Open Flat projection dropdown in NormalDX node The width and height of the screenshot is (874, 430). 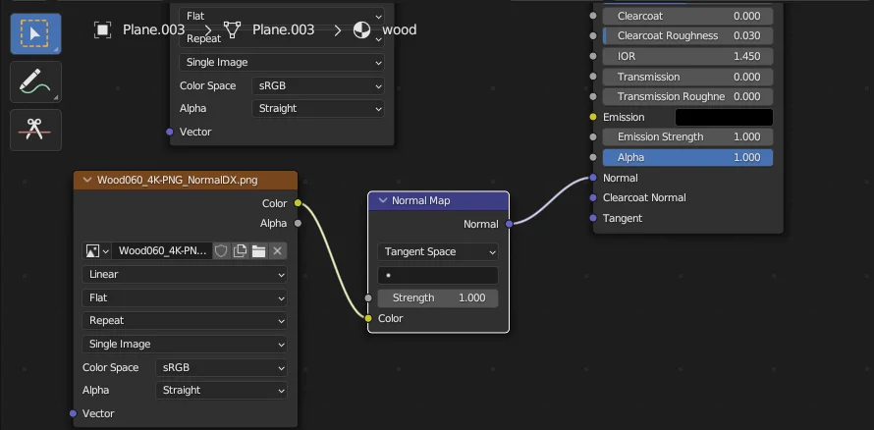[x=185, y=298]
